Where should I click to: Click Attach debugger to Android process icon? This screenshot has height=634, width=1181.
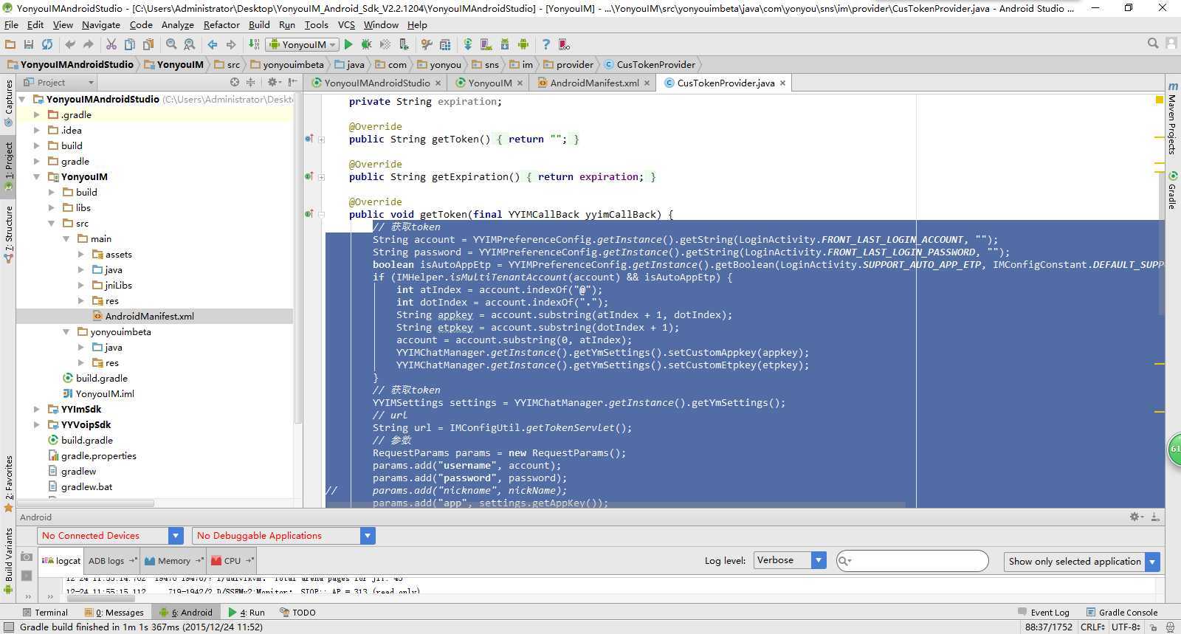click(404, 44)
